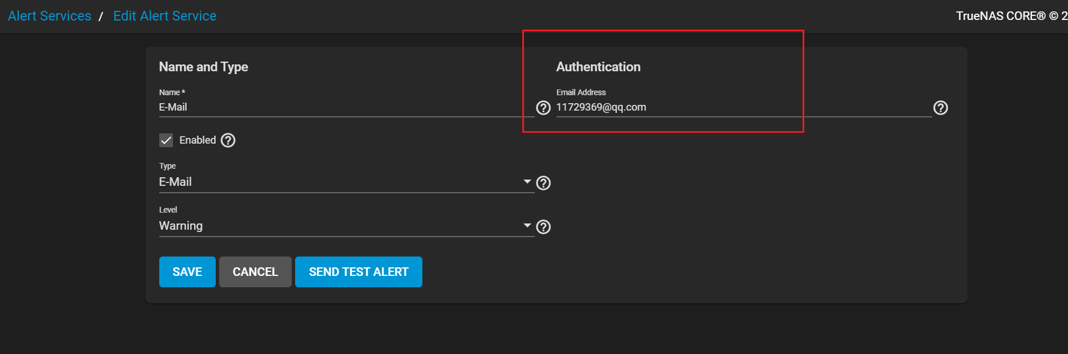Show help for the Type dropdown
1068x354 pixels.
pyautogui.click(x=543, y=183)
